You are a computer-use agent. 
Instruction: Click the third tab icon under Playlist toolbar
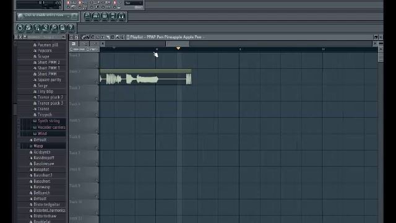point(95,44)
